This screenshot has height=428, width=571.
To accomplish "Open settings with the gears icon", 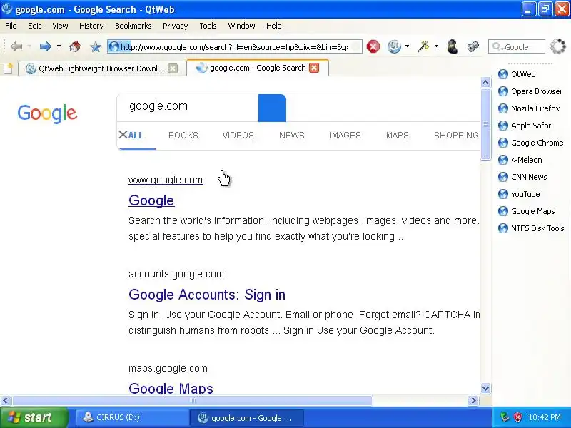I will tap(473, 46).
